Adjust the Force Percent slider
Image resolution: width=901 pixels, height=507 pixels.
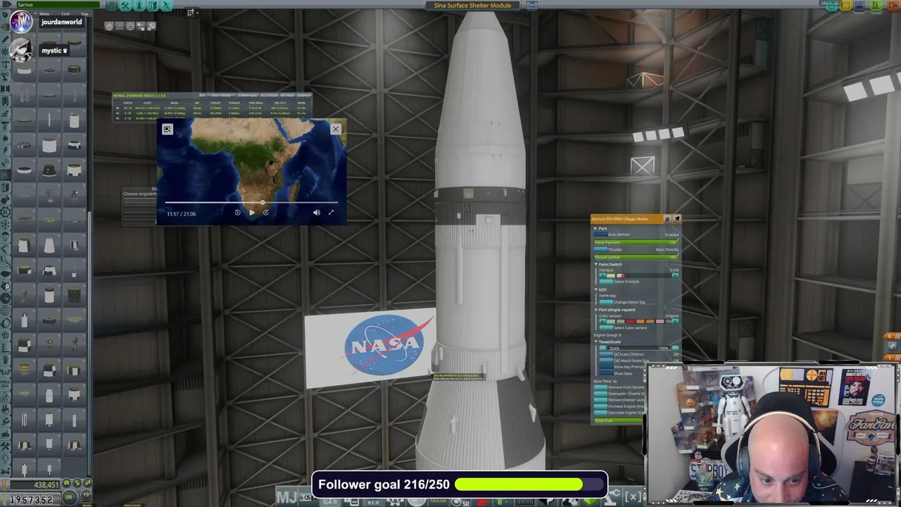pyautogui.click(x=636, y=242)
